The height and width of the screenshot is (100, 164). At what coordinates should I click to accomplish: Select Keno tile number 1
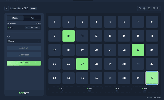55,22
